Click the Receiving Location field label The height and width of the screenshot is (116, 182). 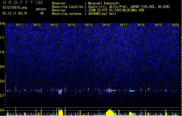67,7
